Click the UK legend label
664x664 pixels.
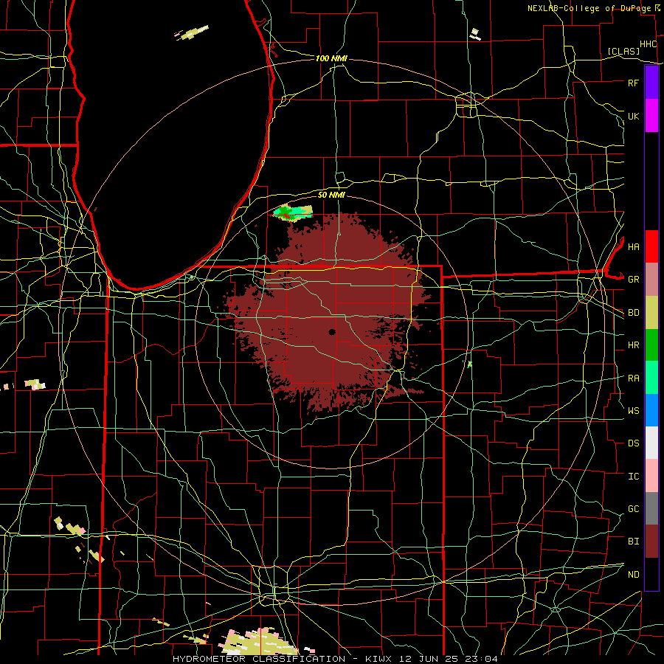coord(633,116)
